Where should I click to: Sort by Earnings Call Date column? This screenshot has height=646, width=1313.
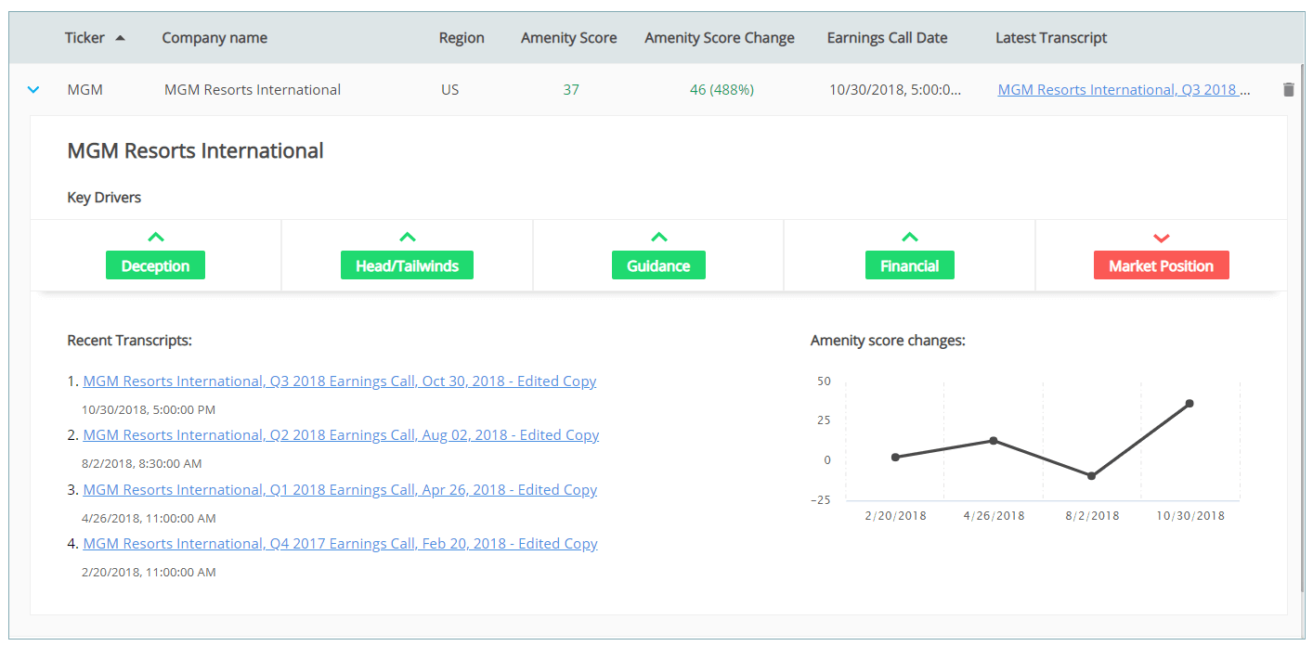pos(888,38)
